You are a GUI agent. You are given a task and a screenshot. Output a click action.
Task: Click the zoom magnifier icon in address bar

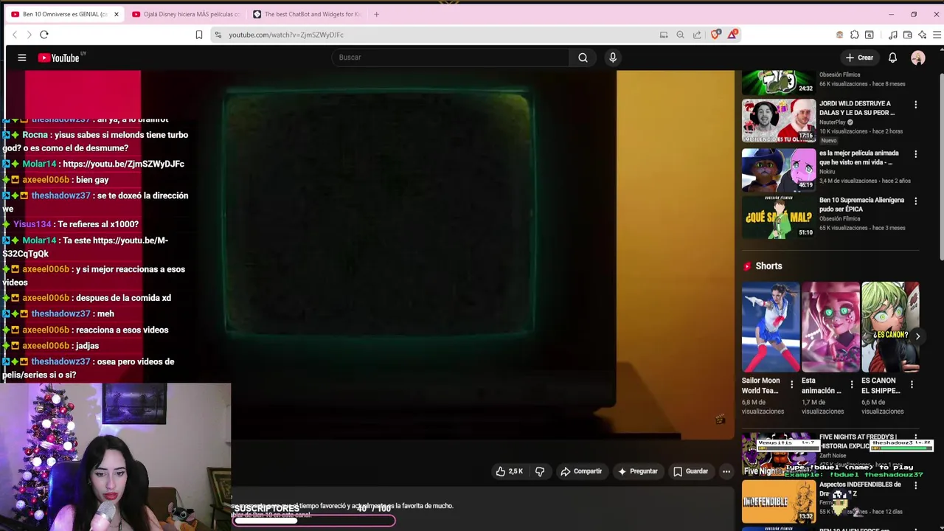point(680,35)
